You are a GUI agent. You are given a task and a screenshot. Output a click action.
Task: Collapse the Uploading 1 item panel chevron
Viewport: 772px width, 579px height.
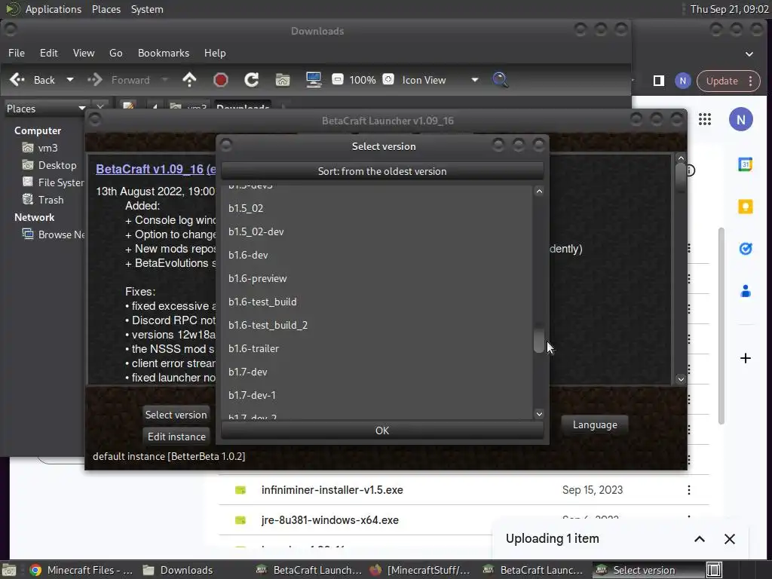pyautogui.click(x=700, y=539)
